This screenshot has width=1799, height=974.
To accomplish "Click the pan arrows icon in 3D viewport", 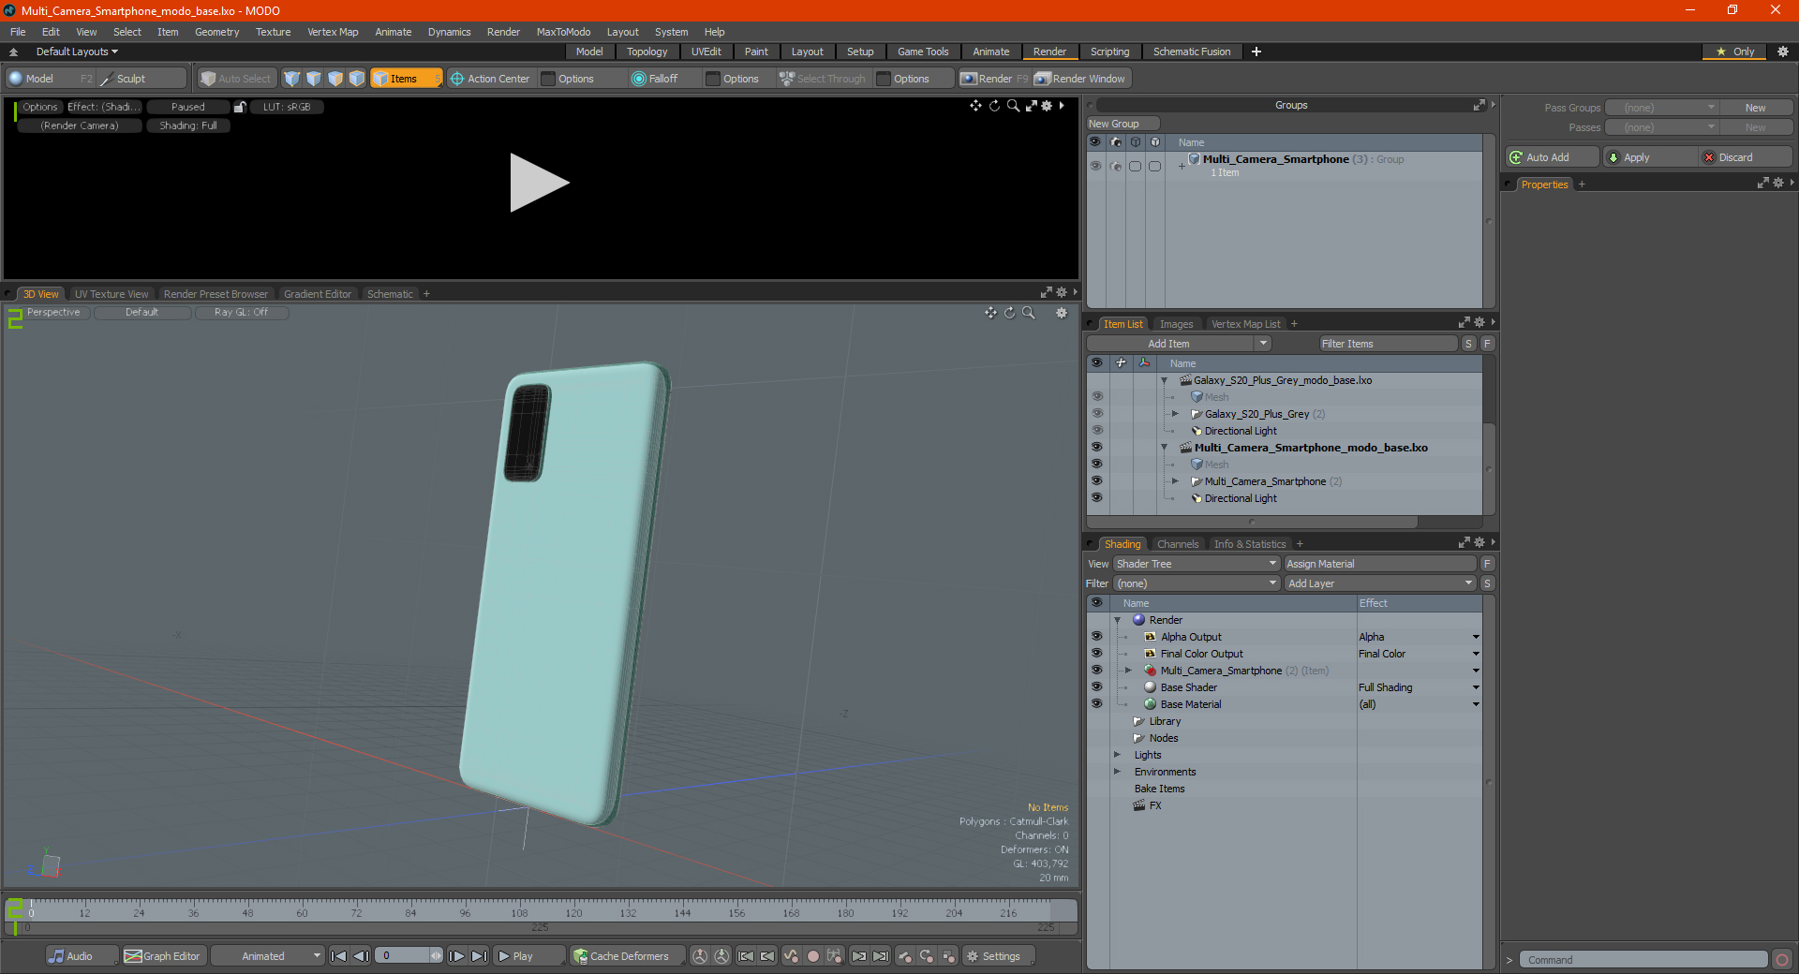I will (x=990, y=313).
